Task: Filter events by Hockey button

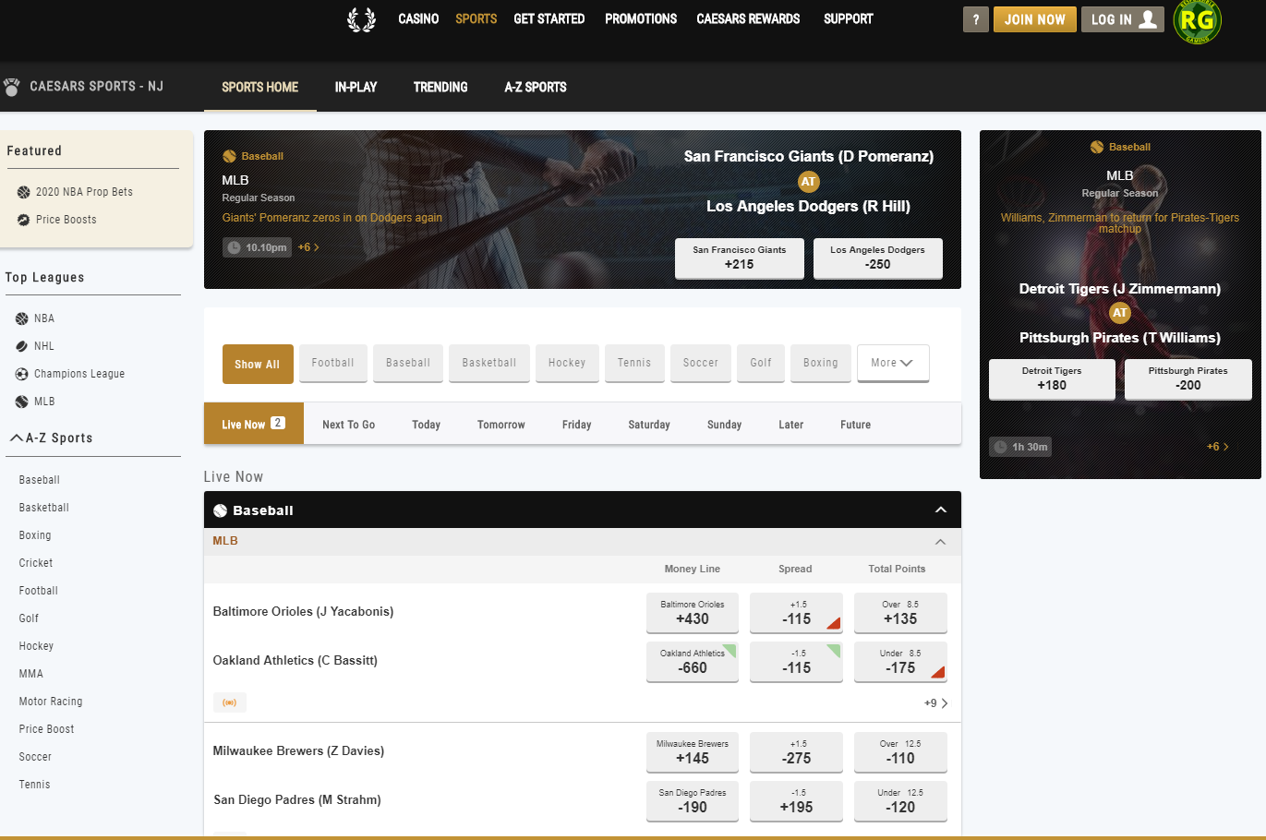Action: tap(567, 363)
